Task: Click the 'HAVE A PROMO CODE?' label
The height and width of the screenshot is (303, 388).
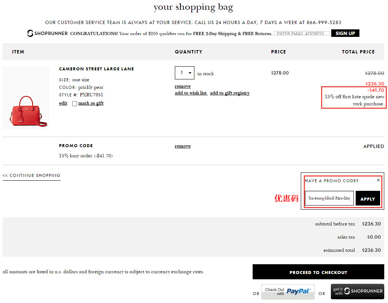Action: [x=332, y=181]
